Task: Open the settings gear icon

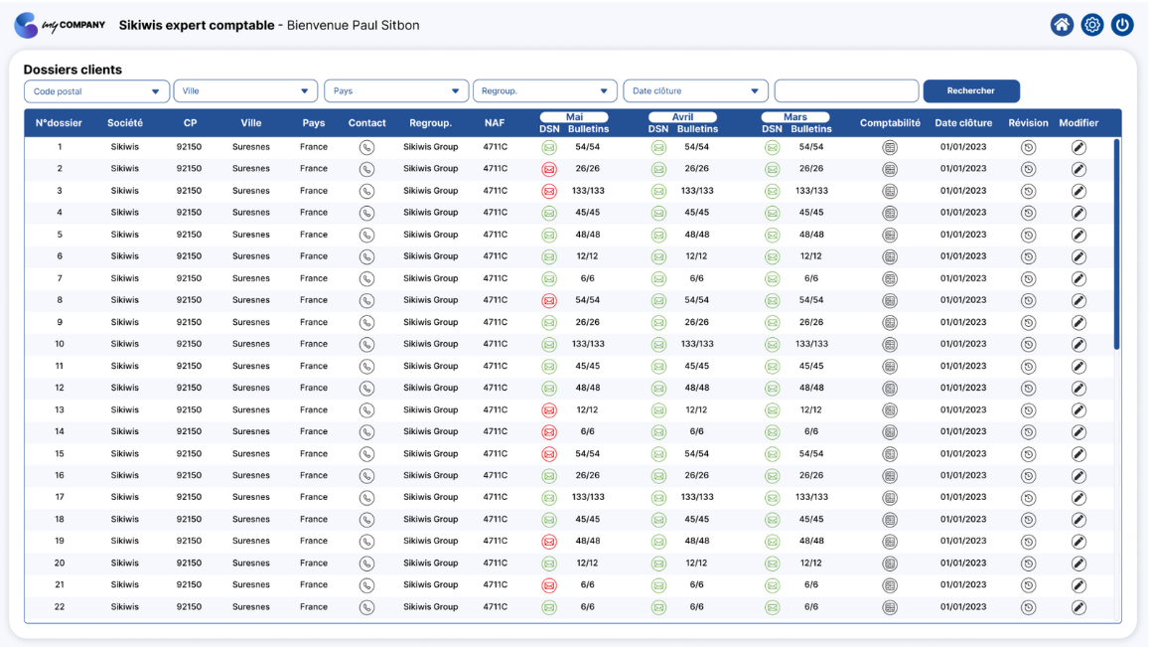Action: 1092,25
